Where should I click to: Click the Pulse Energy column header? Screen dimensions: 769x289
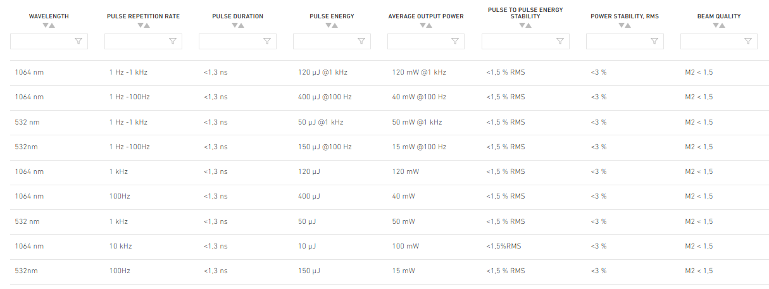pyautogui.click(x=332, y=16)
